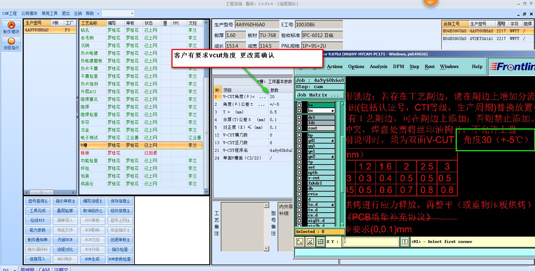Click the 生产型号 field 4A9Y60H6A0
Image resolution: width=535 pixels, height=271 pixels.
pyautogui.click(x=257, y=25)
